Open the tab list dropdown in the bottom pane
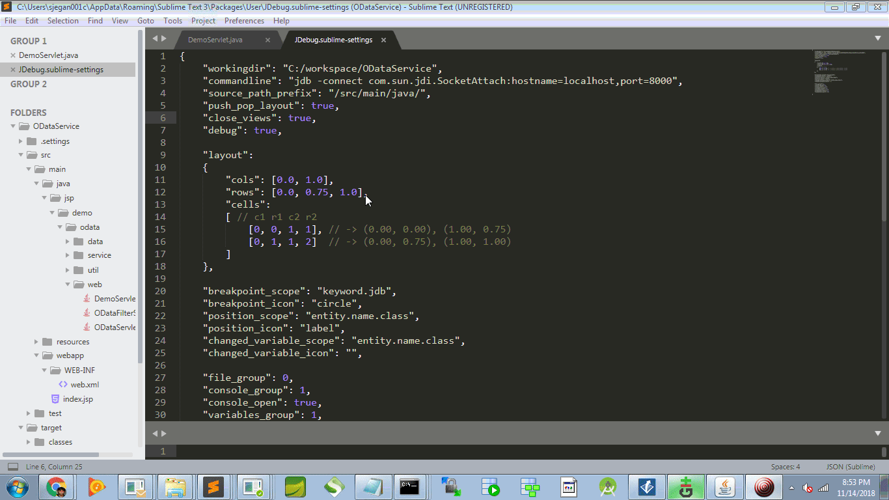Screen dimensions: 889x500 (x=877, y=433)
